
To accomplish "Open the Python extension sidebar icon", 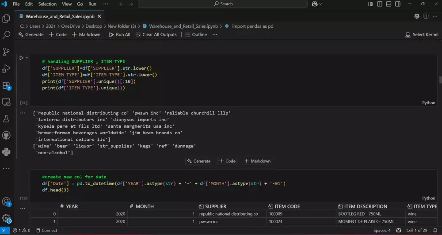I will pyautogui.click(x=6, y=152).
